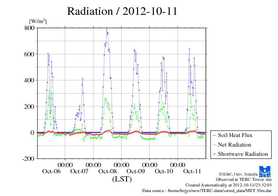The width and height of the screenshot is (278, 196).
Task: Select the Oct-11 date label
Action: click(192, 171)
